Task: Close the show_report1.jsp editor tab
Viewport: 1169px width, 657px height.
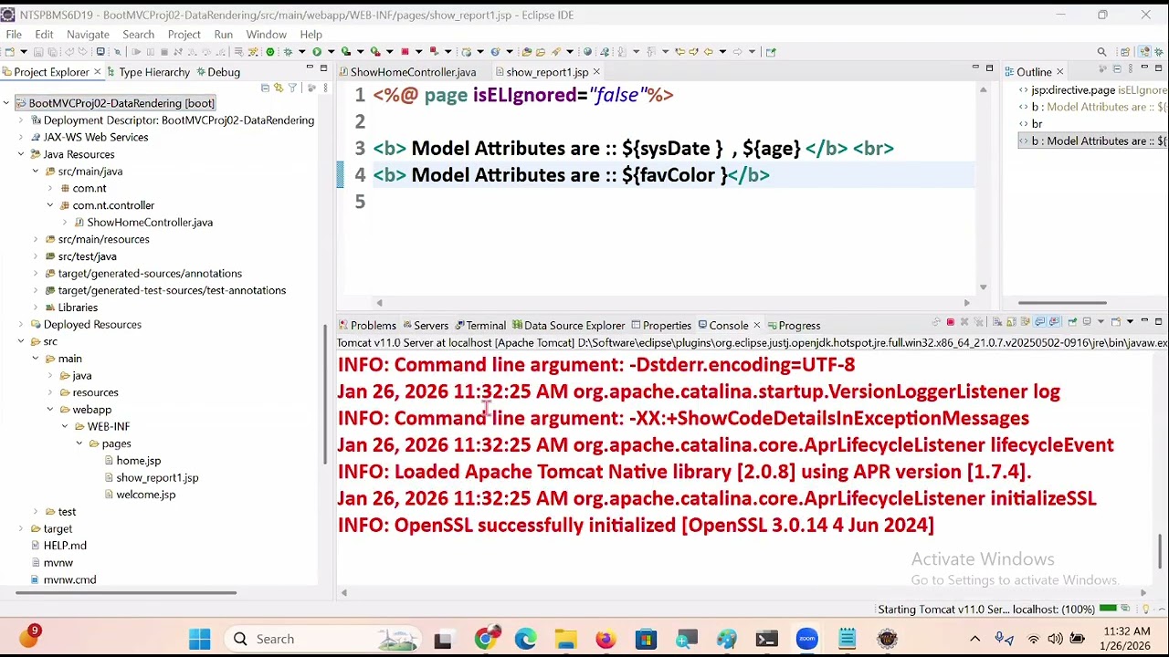Action: 596,72
